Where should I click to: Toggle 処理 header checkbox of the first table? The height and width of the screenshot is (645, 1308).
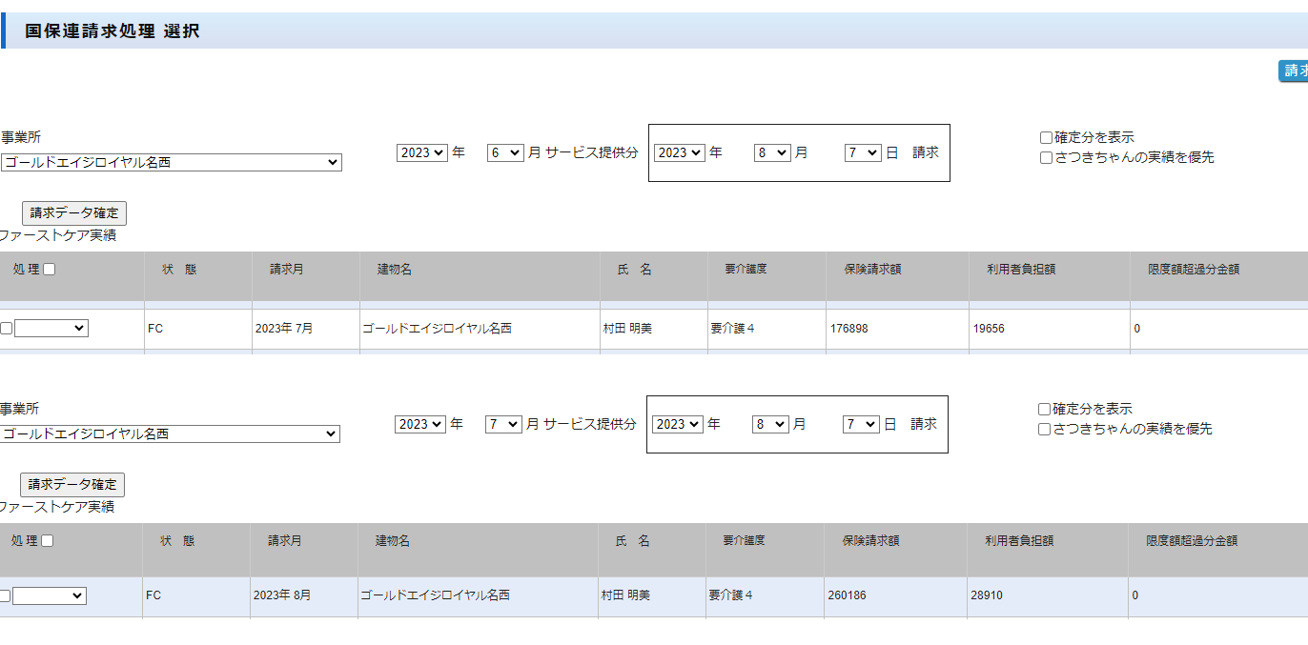50,270
